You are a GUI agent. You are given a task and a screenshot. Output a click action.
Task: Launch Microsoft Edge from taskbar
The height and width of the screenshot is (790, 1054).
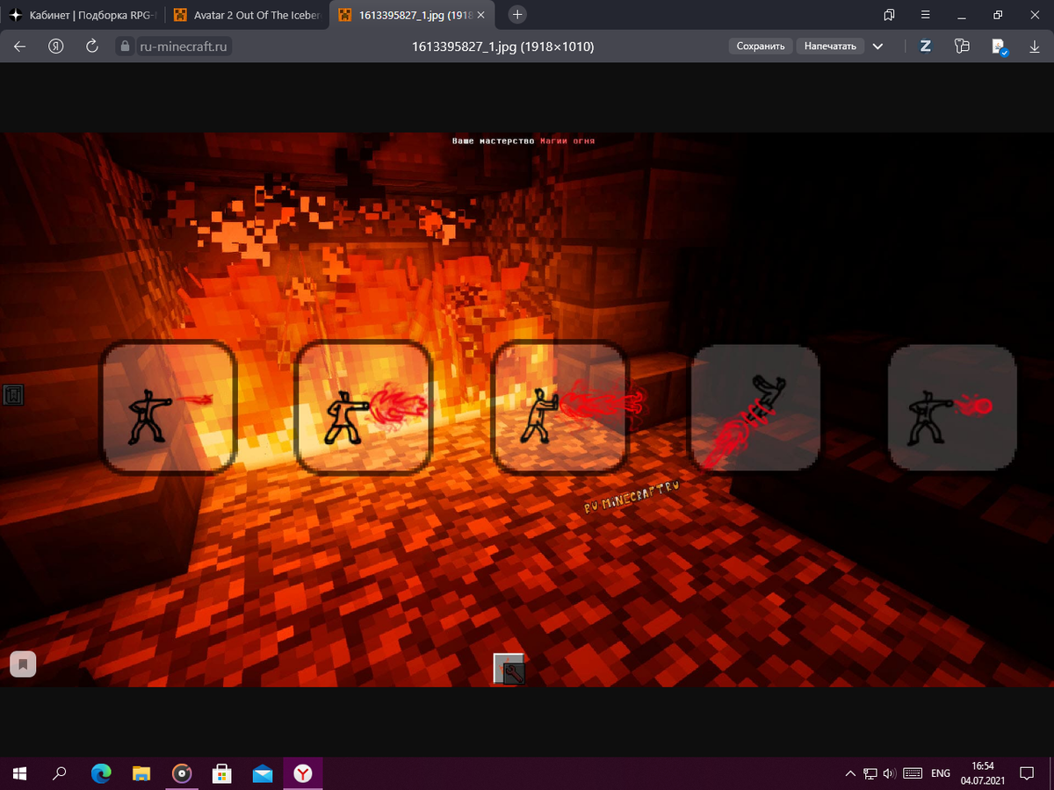click(x=101, y=773)
